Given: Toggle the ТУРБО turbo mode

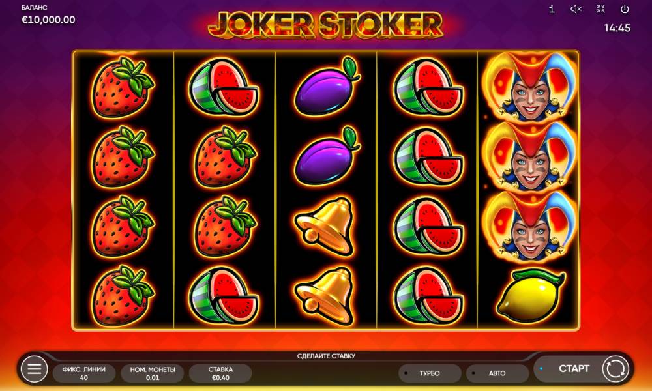Looking at the screenshot, I should click(430, 373).
